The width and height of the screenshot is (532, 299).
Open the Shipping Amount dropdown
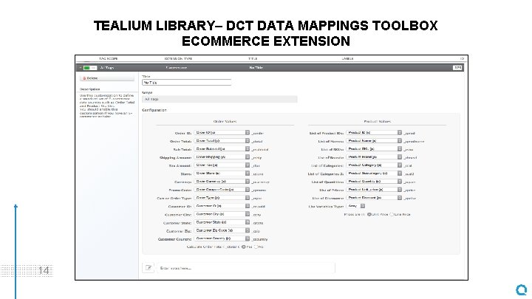[222, 157]
